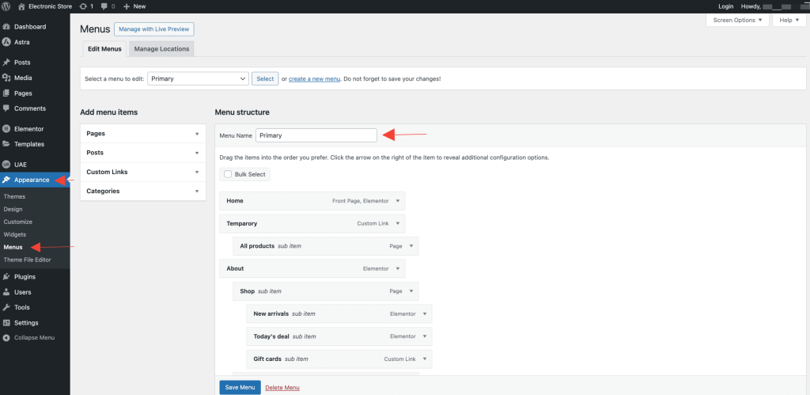
Task: Open Plugins via its sidebar icon
Action: click(x=6, y=277)
